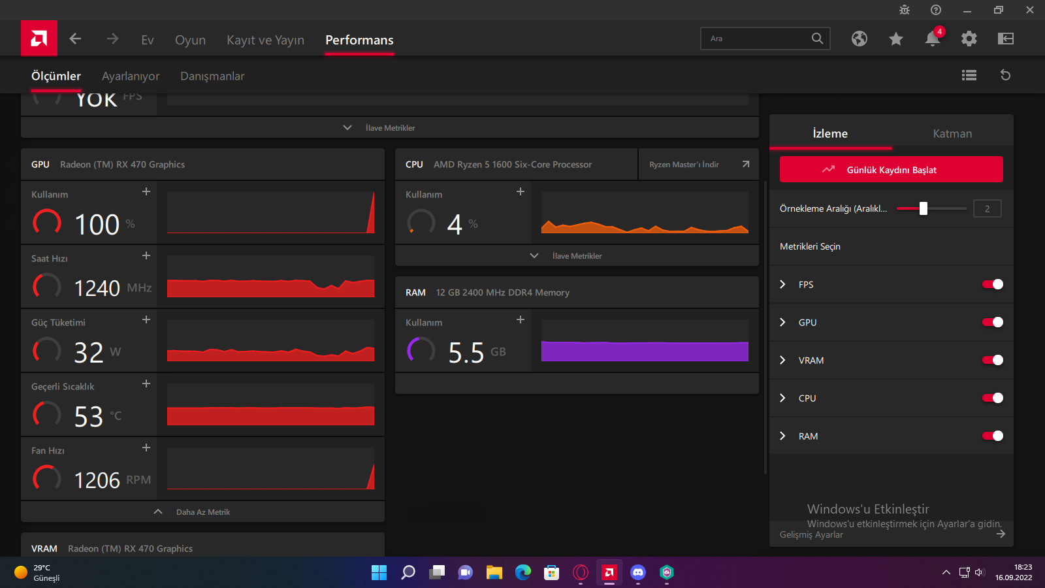Image resolution: width=1045 pixels, height=588 pixels.
Task: Go back with the left arrow
Action: point(76,39)
